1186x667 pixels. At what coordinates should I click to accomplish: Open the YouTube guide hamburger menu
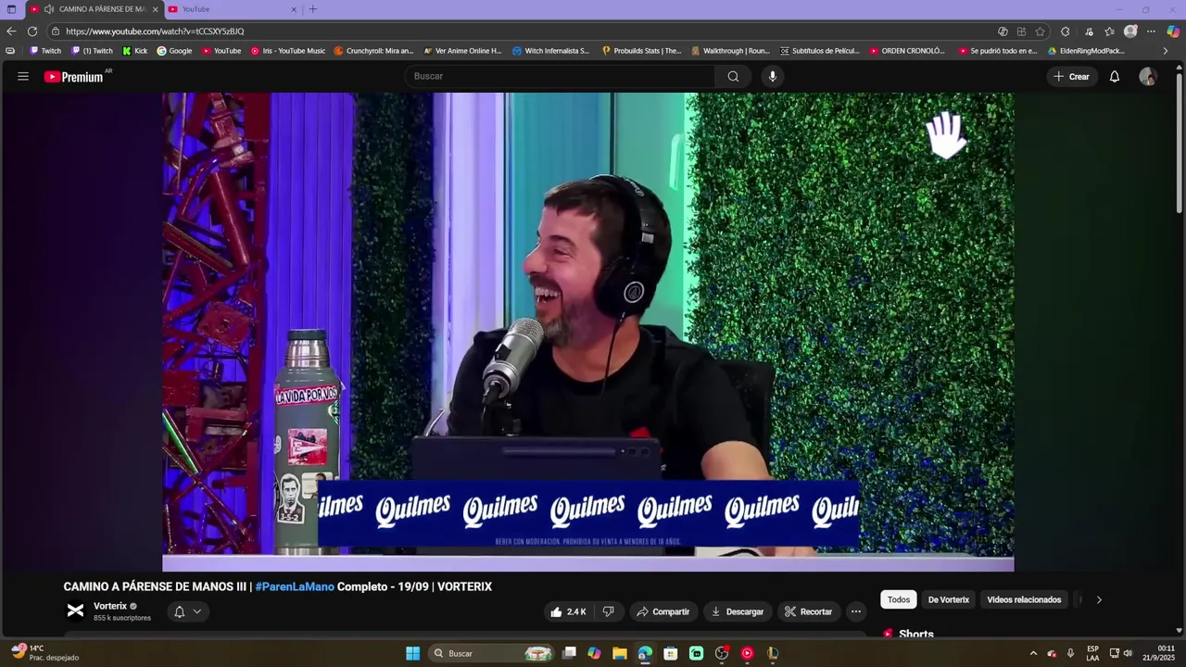point(23,77)
